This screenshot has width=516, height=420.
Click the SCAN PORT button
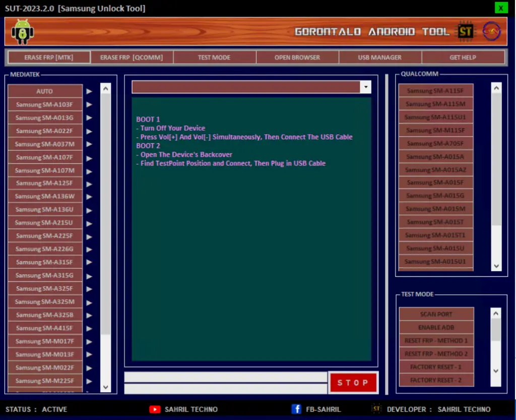click(436, 314)
